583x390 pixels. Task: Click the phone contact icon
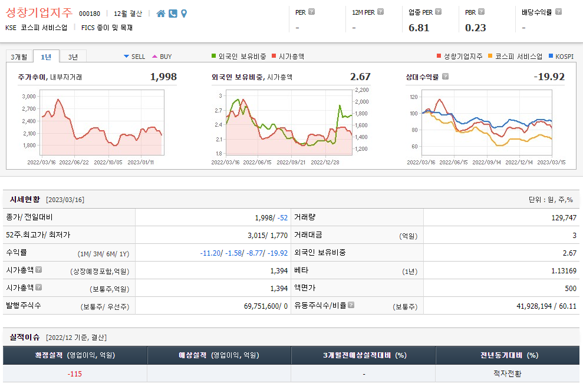pos(173,14)
